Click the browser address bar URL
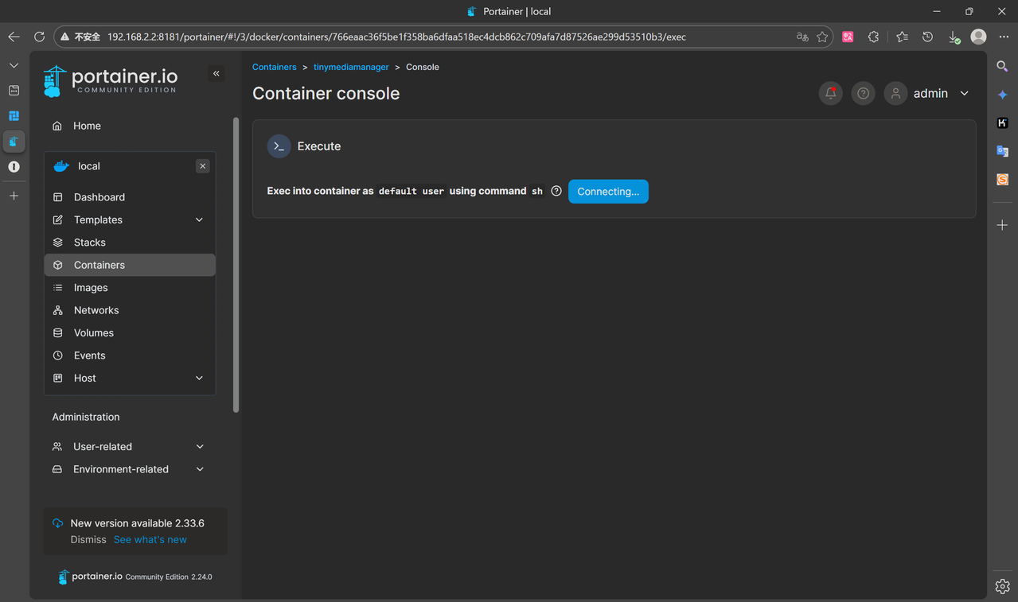The height and width of the screenshot is (602, 1018). [396, 37]
